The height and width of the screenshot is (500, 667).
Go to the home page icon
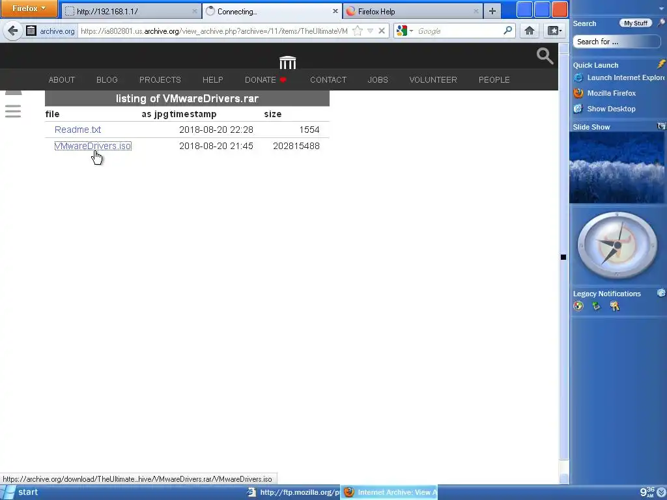tap(529, 31)
